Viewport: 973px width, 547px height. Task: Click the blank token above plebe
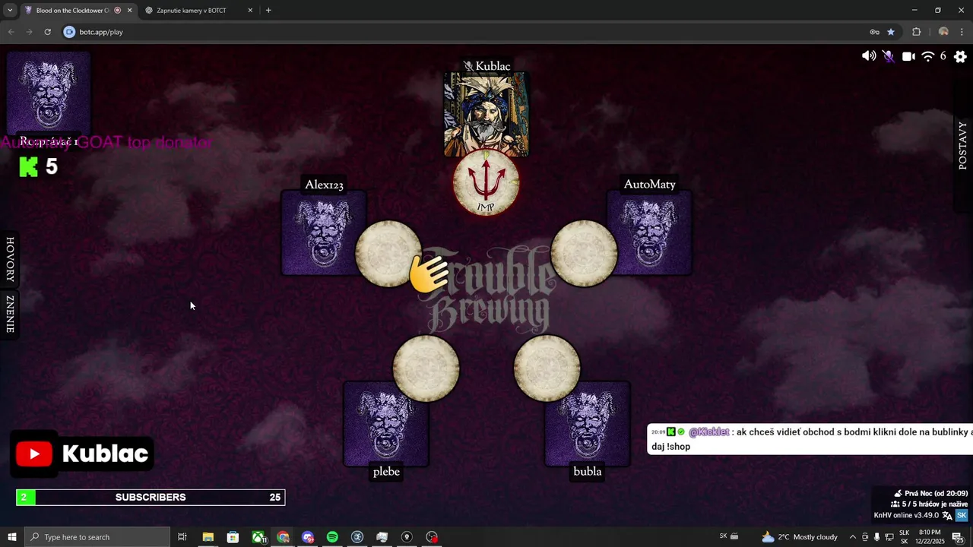click(426, 368)
